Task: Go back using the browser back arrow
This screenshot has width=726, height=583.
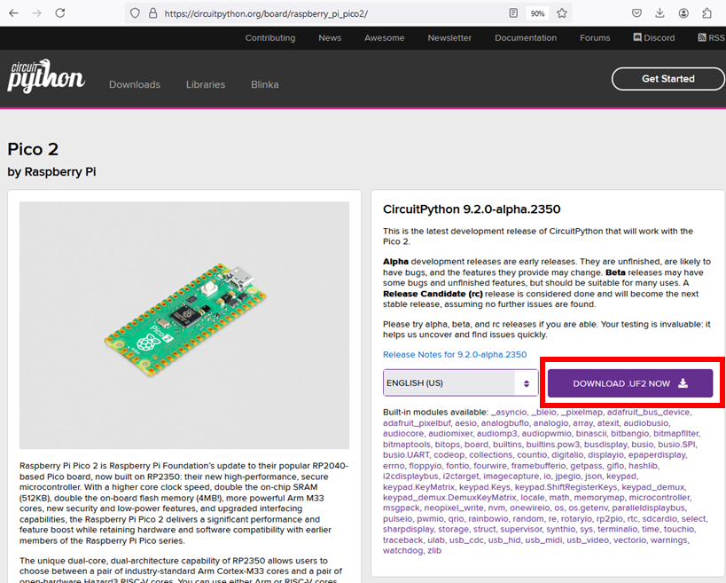Action: point(14,13)
